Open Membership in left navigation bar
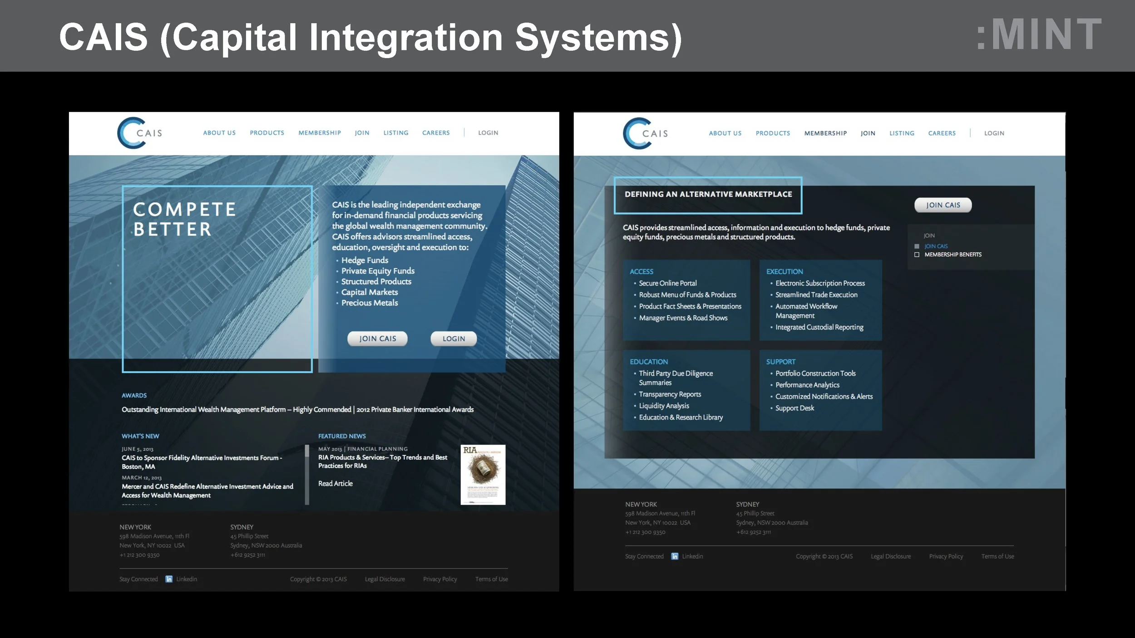 (320, 133)
